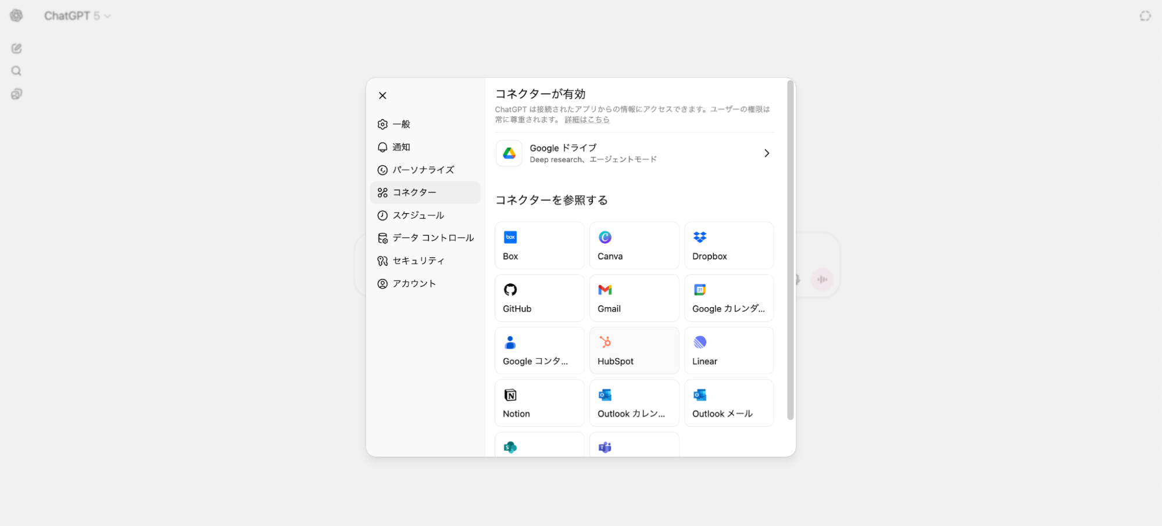
Task: Open the セキュリティ settings section
Action: tap(418, 261)
